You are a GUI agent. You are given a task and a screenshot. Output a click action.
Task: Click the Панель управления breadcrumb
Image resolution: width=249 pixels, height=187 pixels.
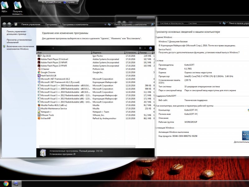pos(31,25)
